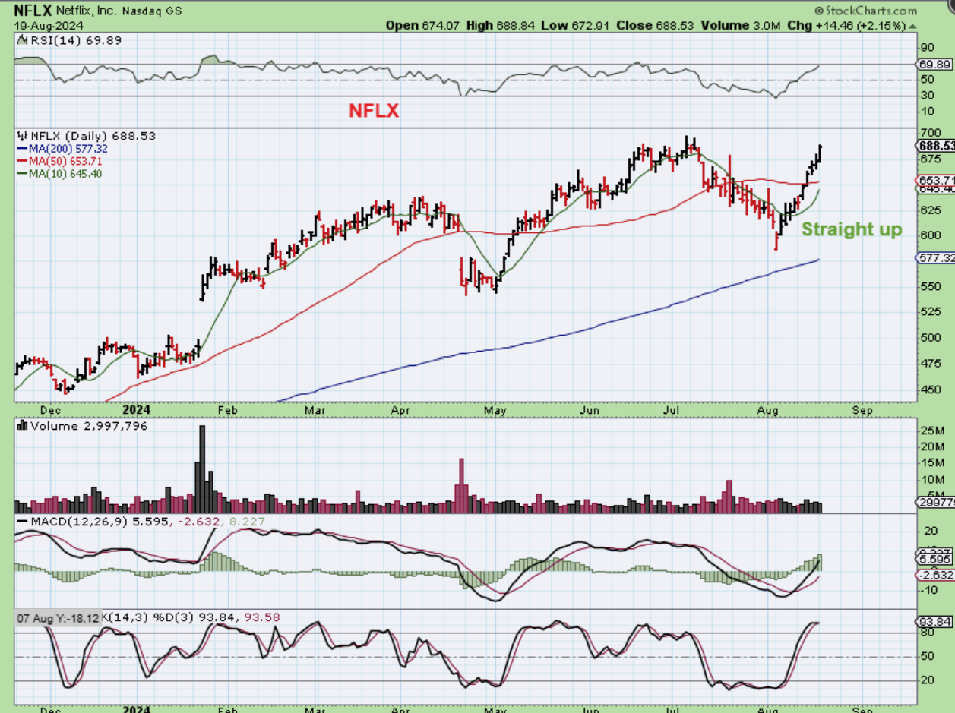Select the MA(50) 653.71 legend entry
Screen dimensions: 955x713
[59, 161]
